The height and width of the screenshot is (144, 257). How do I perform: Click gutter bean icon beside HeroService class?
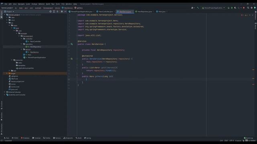coord(71,44)
